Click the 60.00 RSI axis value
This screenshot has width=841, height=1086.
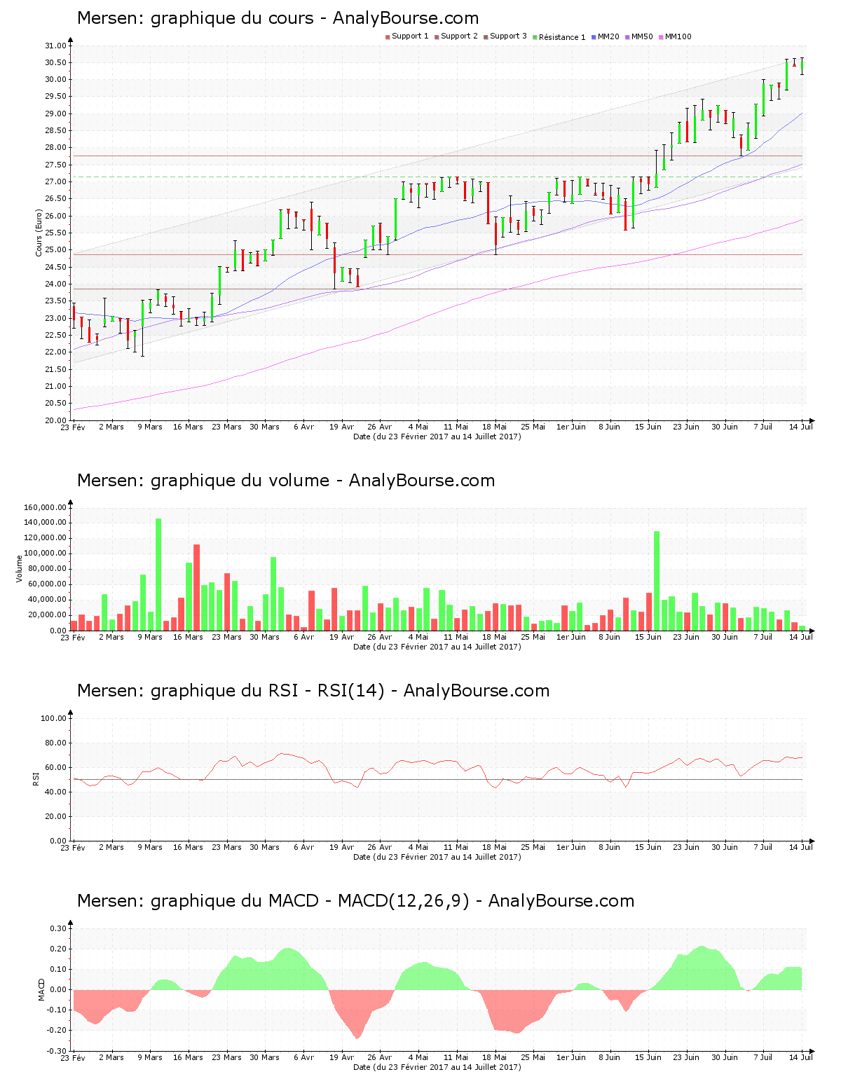pos(55,767)
